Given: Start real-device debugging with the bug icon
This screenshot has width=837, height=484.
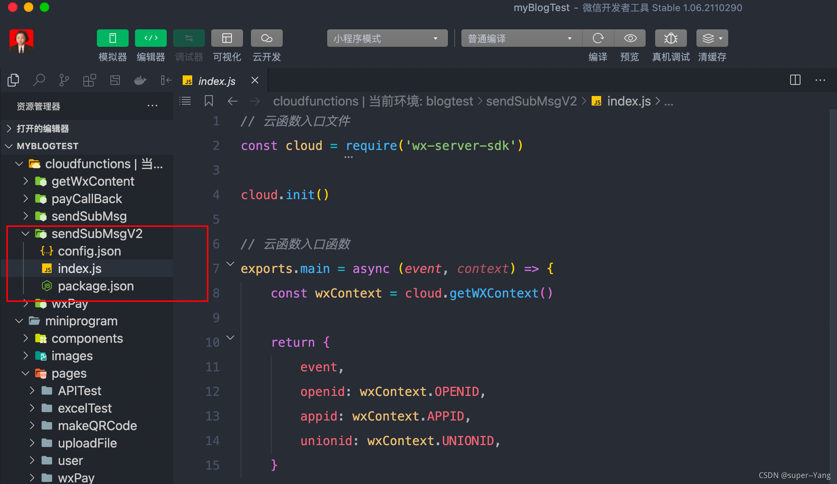Looking at the screenshot, I should [x=671, y=38].
